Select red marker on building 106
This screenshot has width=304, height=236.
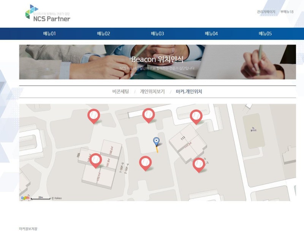[96, 161]
